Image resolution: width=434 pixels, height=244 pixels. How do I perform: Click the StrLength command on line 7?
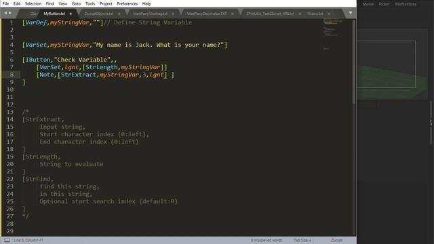[x=102, y=67]
